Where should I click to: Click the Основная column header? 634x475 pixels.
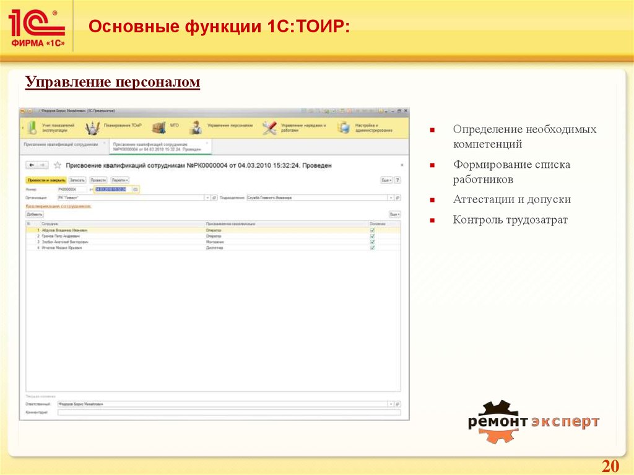tap(384, 224)
